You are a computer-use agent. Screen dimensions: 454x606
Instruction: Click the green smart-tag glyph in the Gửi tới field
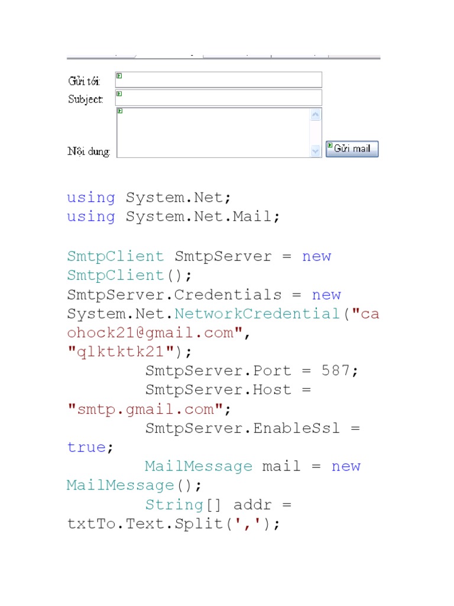click(119, 76)
